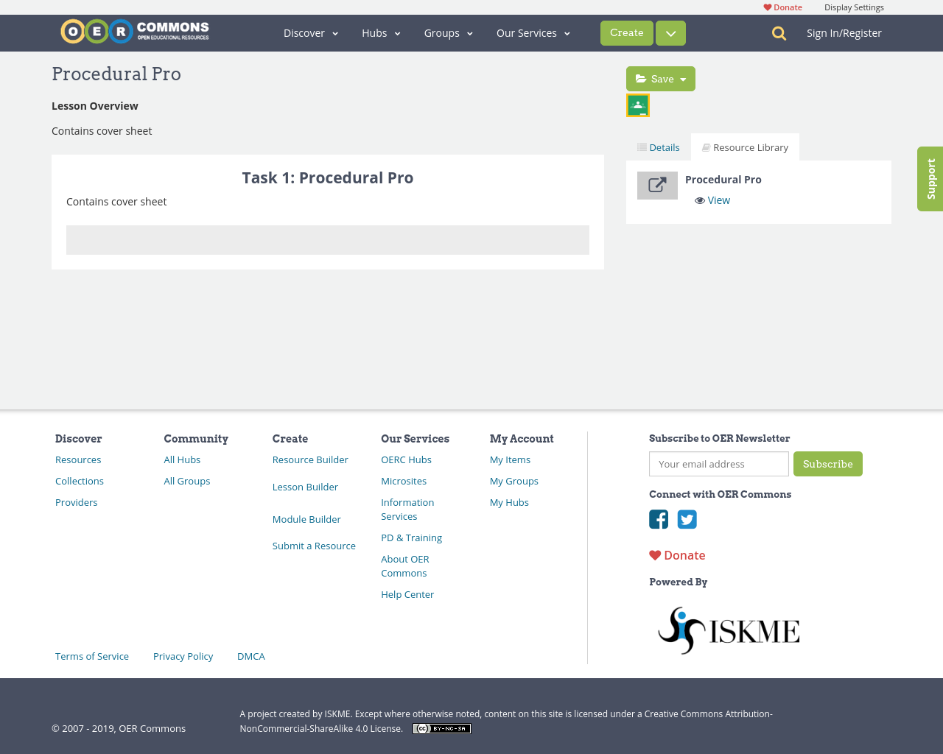
Task: Open the ISKME logo link
Action: [x=728, y=630]
